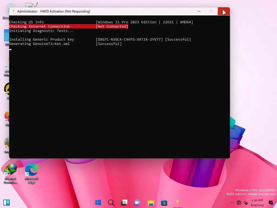
Task: Click product key DXG7C-N36C4 text
Action: tap(129, 40)
